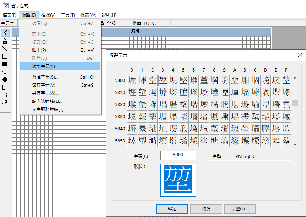This screenshot has height=217, width=306.
Task: Select character 5806 堆 in the grid
Action: coord(194,80)
